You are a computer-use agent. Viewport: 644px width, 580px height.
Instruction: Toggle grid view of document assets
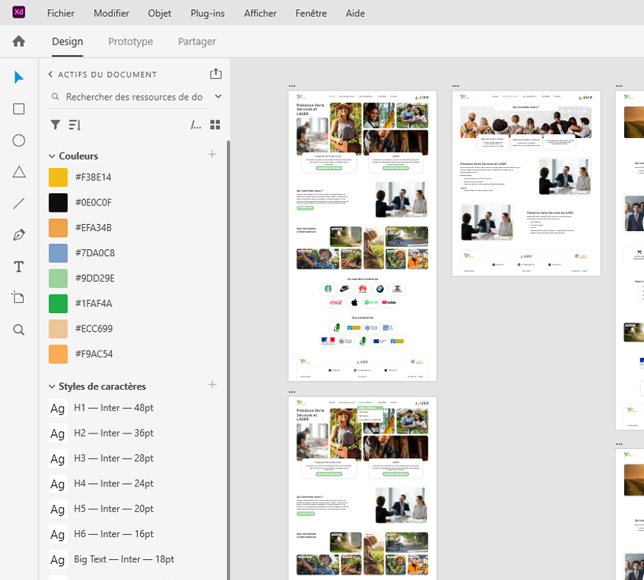click(215, 124)
